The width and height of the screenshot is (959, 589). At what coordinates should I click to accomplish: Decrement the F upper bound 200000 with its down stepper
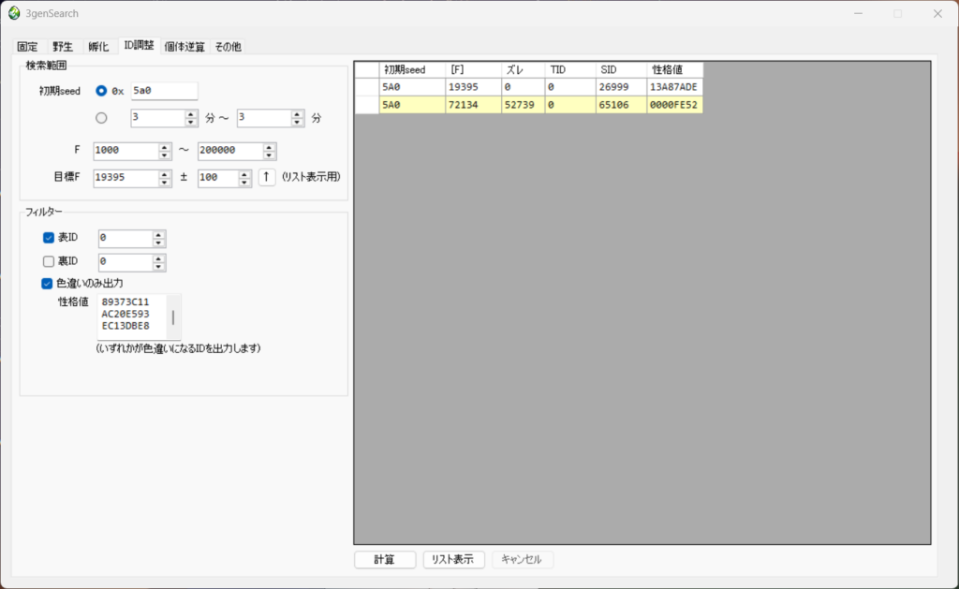[270, 155]
